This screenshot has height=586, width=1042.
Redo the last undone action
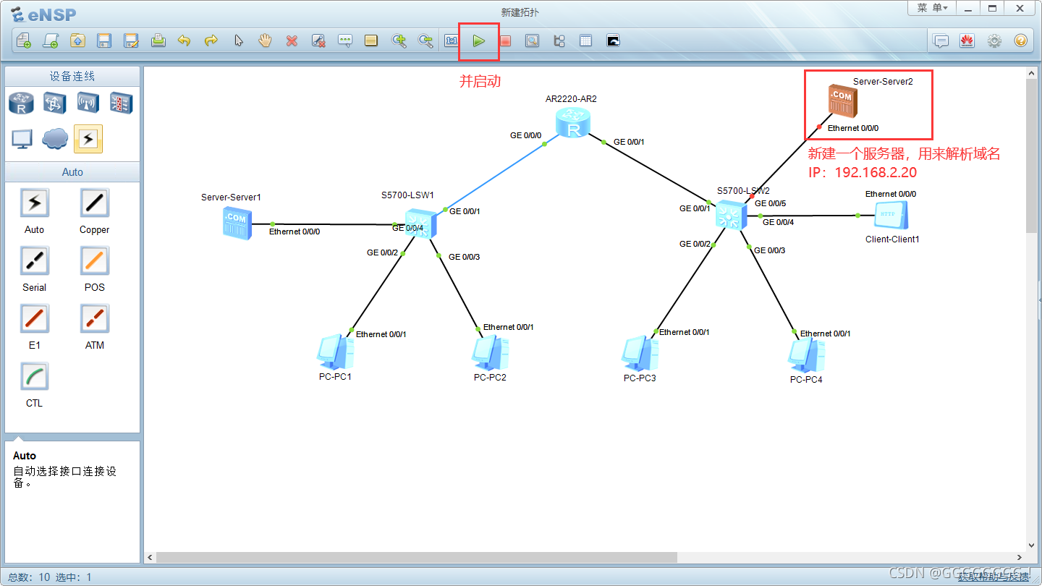(211, 41)
